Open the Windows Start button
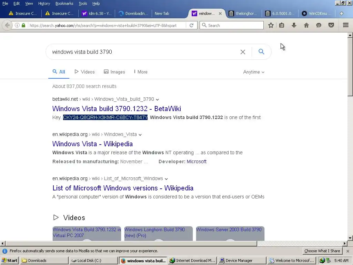Viewport: 353px width, 265px height. [10, 261]
